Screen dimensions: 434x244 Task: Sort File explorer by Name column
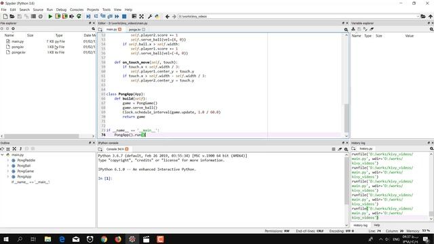click(9, 35)
